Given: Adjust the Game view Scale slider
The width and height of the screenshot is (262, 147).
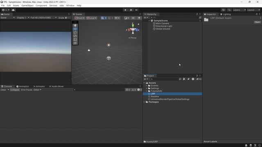Looking at the screenshot, I should (x=68, y=18).
